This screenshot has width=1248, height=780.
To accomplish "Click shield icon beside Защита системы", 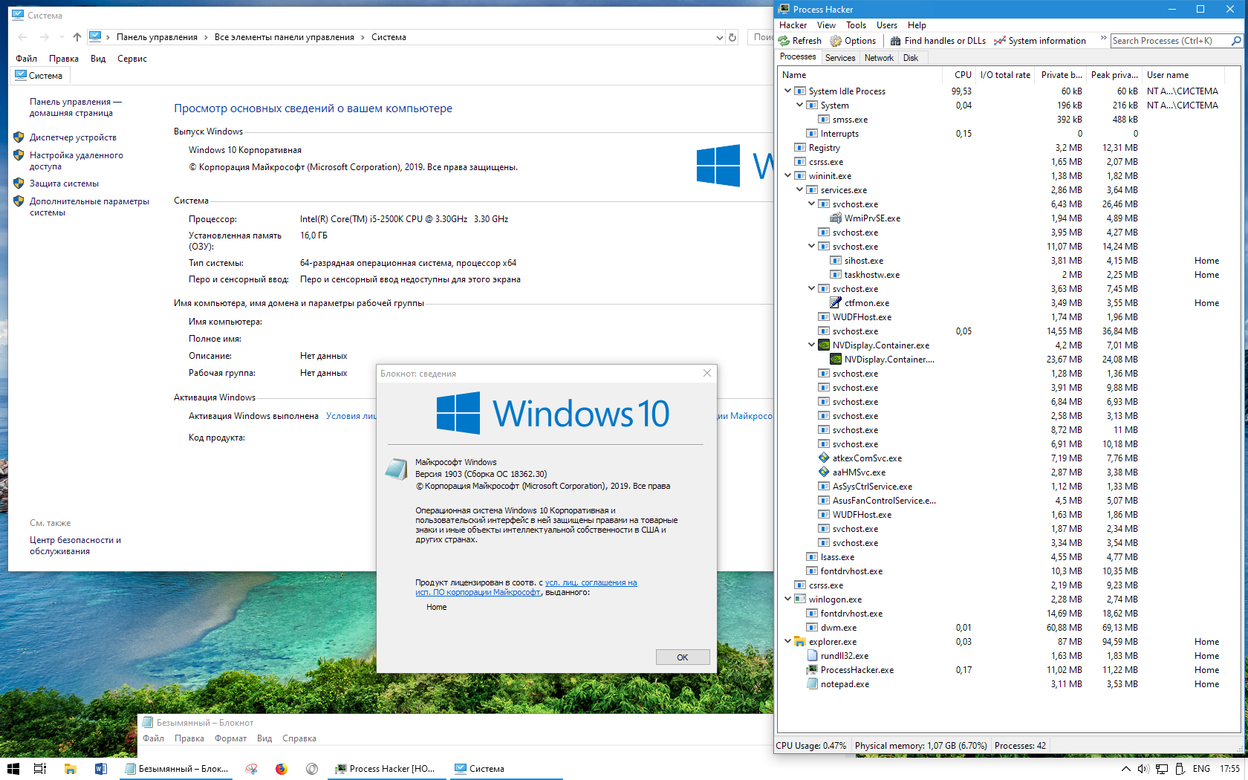I will pyautogui.click(x=19, y=183).
